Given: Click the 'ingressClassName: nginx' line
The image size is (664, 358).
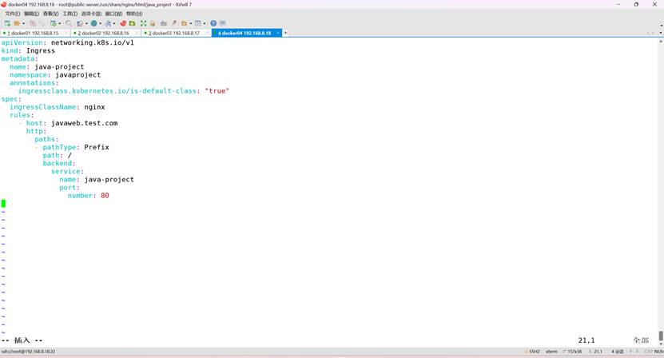Looking at the screenshot, I should coord(58,107).
